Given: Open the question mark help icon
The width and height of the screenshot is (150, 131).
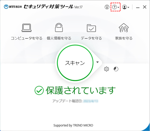Looking at the screenshot, I should [x=115, y=7].
